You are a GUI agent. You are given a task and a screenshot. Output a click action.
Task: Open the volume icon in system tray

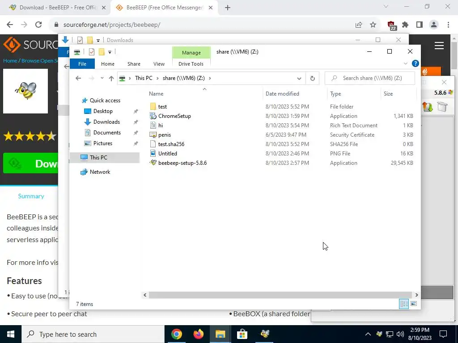(400, 334)
